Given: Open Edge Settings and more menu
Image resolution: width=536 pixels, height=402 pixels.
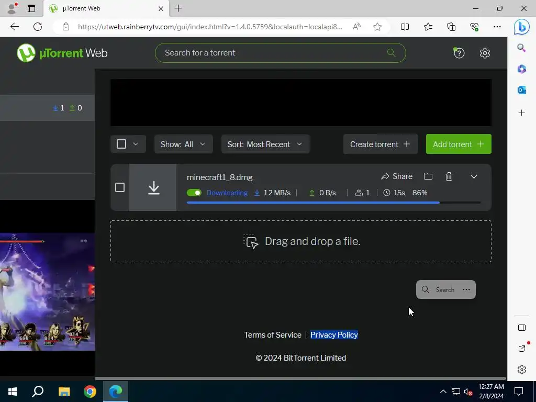Looking at the screenshot, I should tap(497, 27).
